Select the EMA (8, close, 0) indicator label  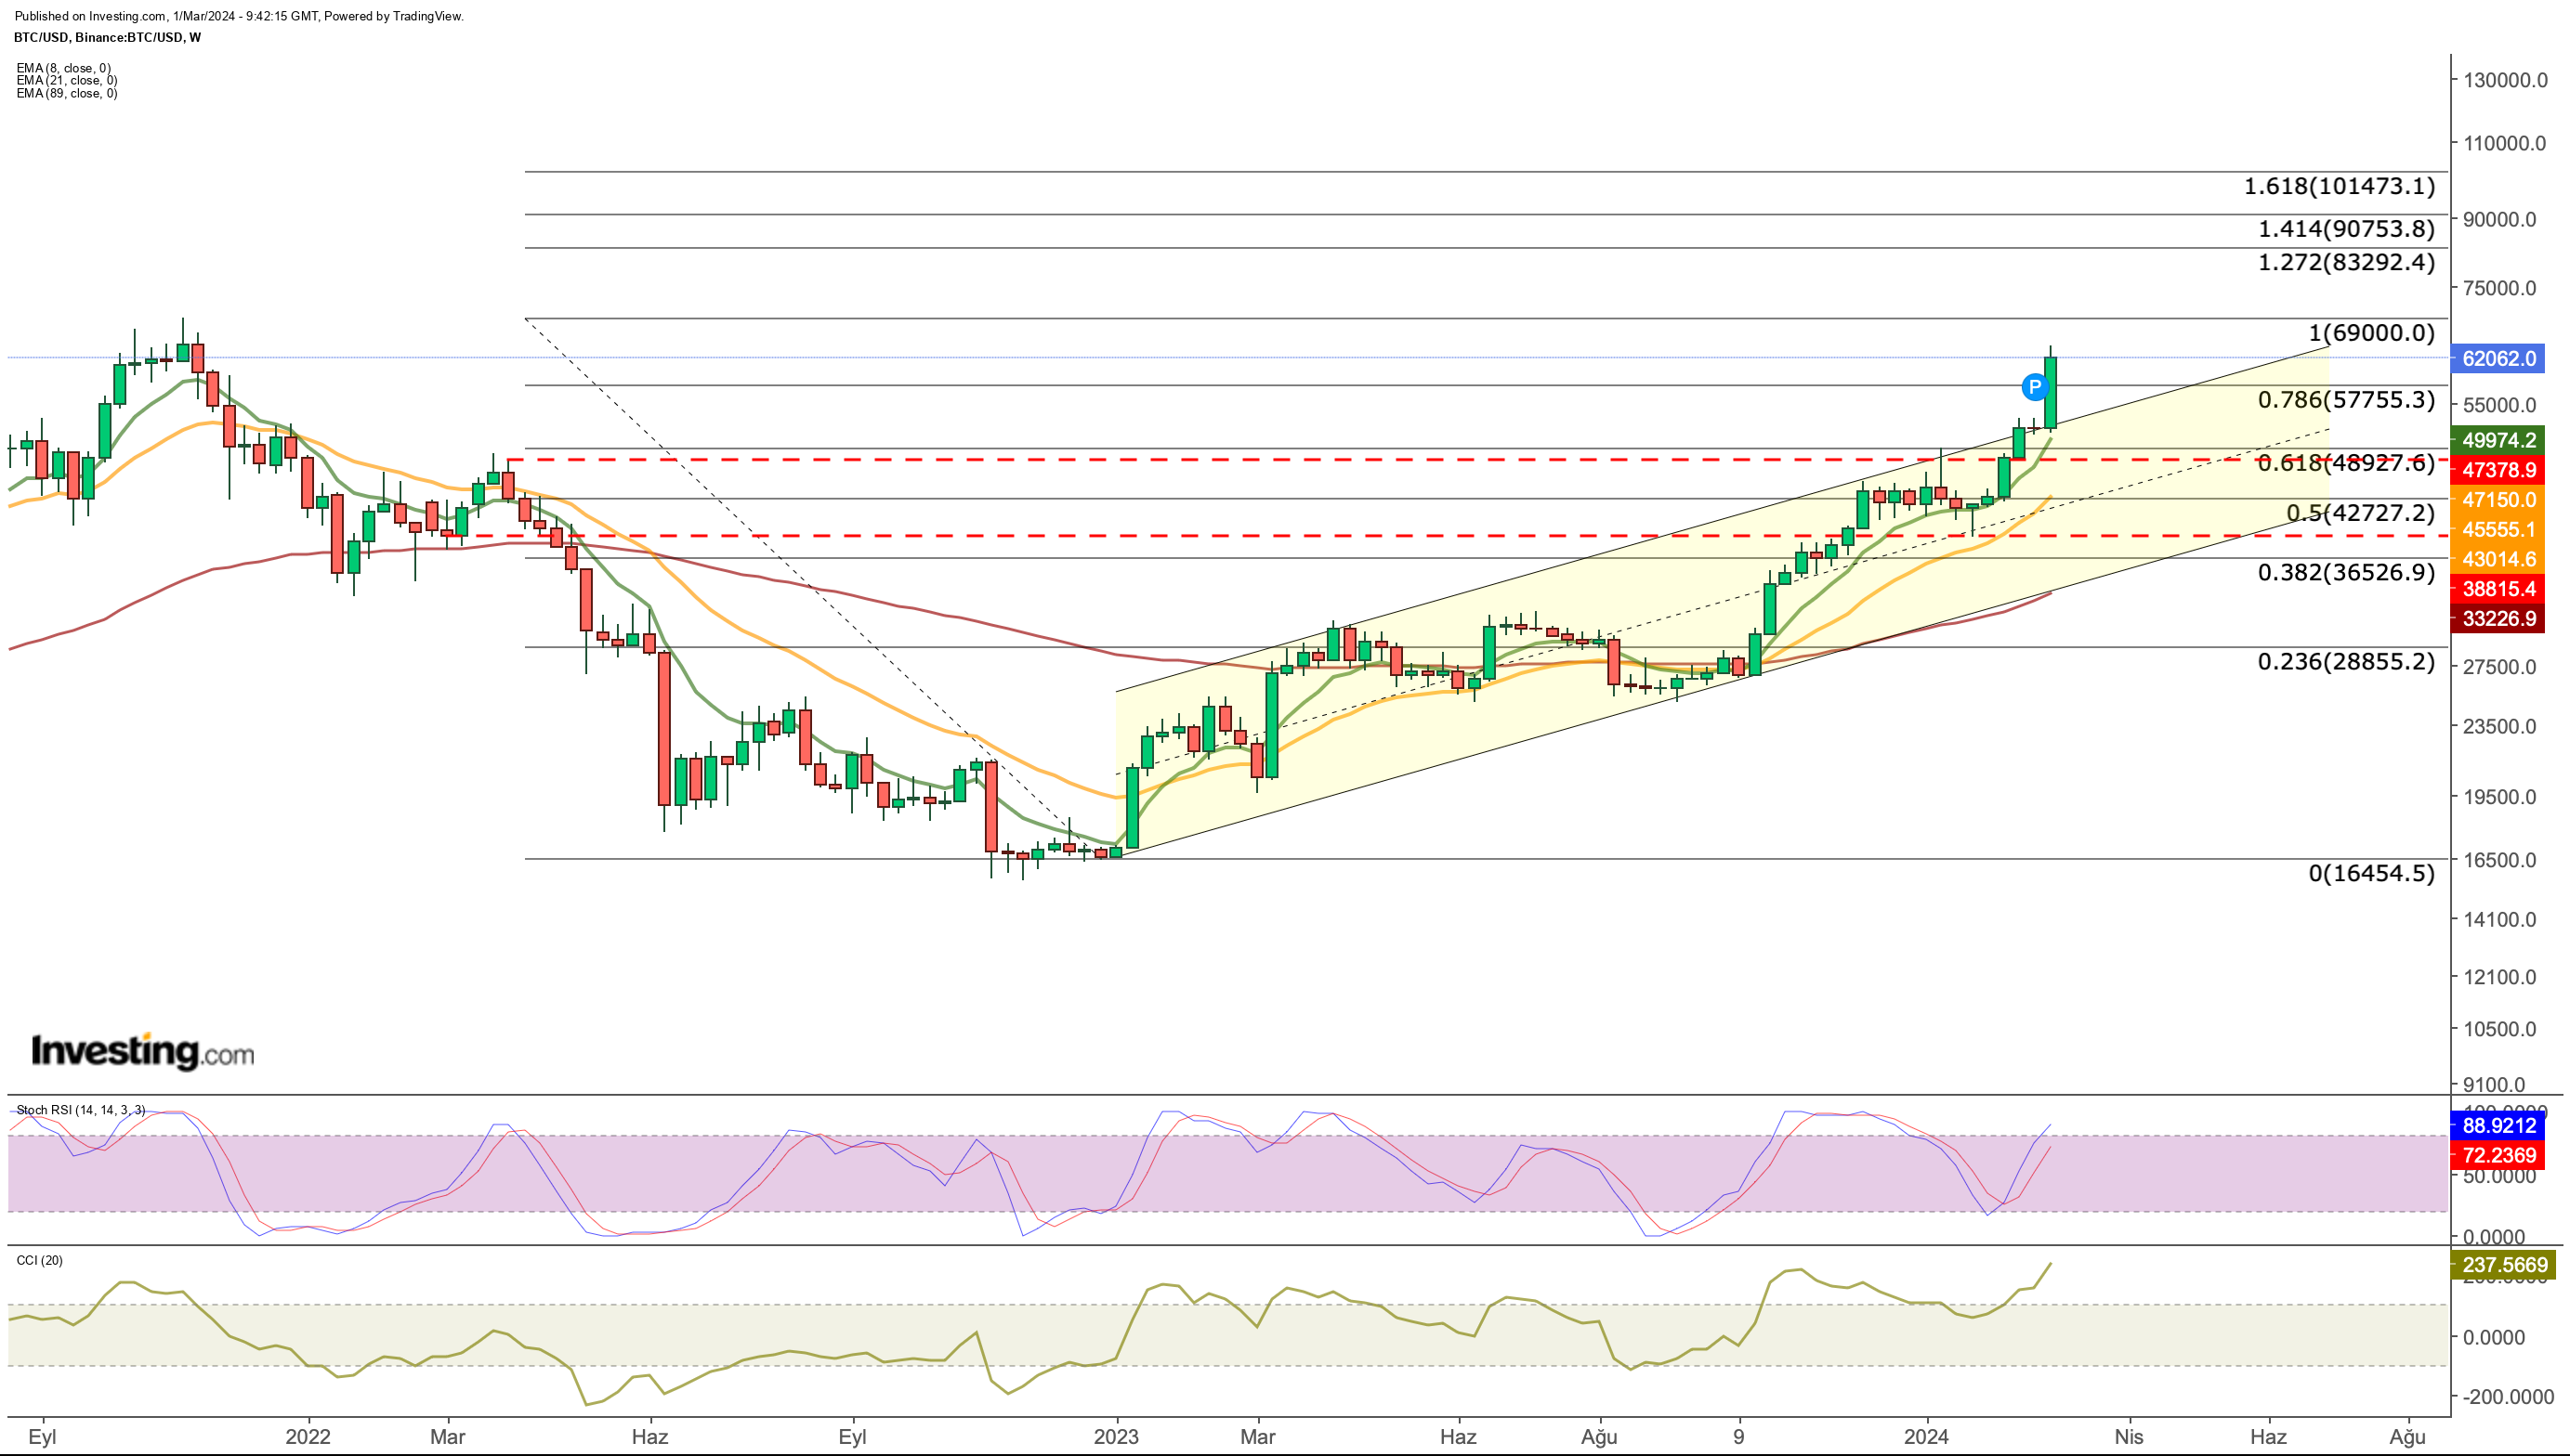point(64,68)
